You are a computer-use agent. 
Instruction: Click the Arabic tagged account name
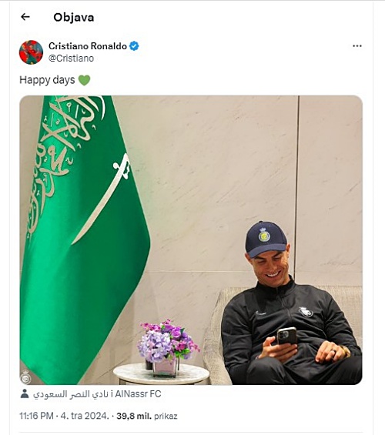coord(70,394)
